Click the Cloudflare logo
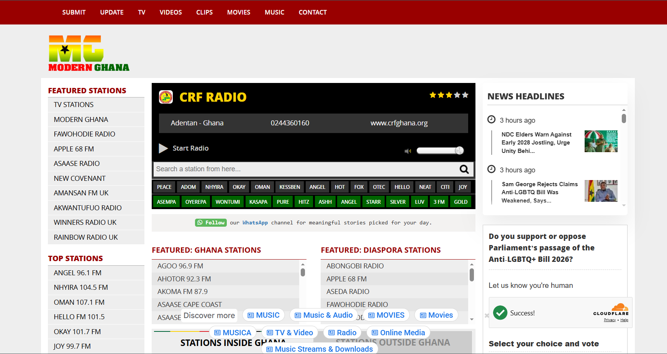Viewport: 667px width, 354px height. [x=611, y=309]
